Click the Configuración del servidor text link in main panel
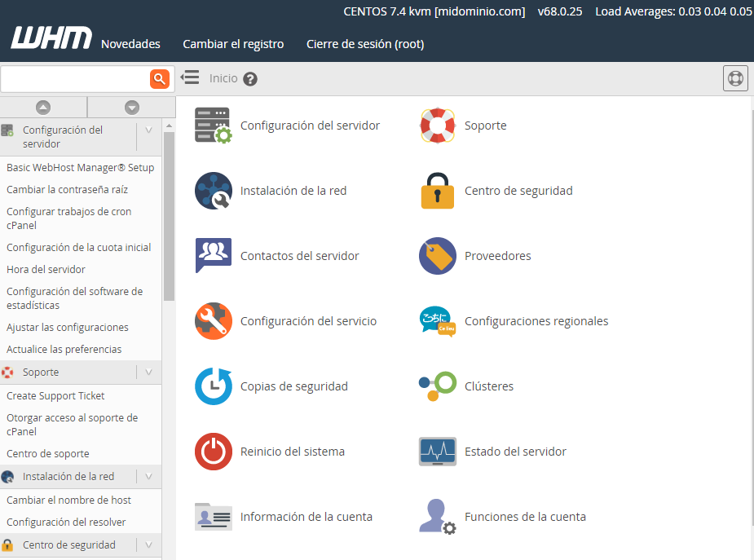The height and width of the screenshot is (560, 754). tap(310, 126)
